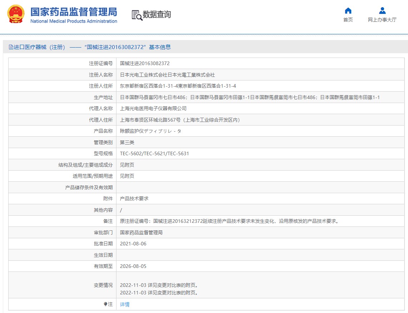408x313 pixels.
Task: Click the slash value in 其他内容 row
Action: point(121,210)
